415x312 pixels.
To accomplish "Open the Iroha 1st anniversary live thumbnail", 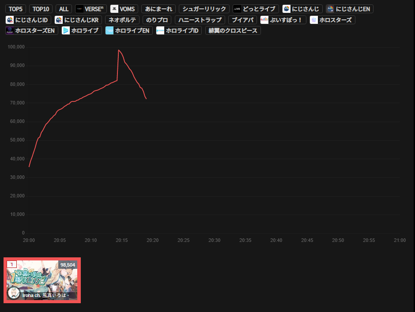I will pos(42,280).
